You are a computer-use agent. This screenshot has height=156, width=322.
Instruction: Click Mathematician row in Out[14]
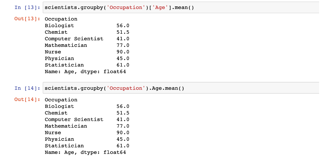87,126
